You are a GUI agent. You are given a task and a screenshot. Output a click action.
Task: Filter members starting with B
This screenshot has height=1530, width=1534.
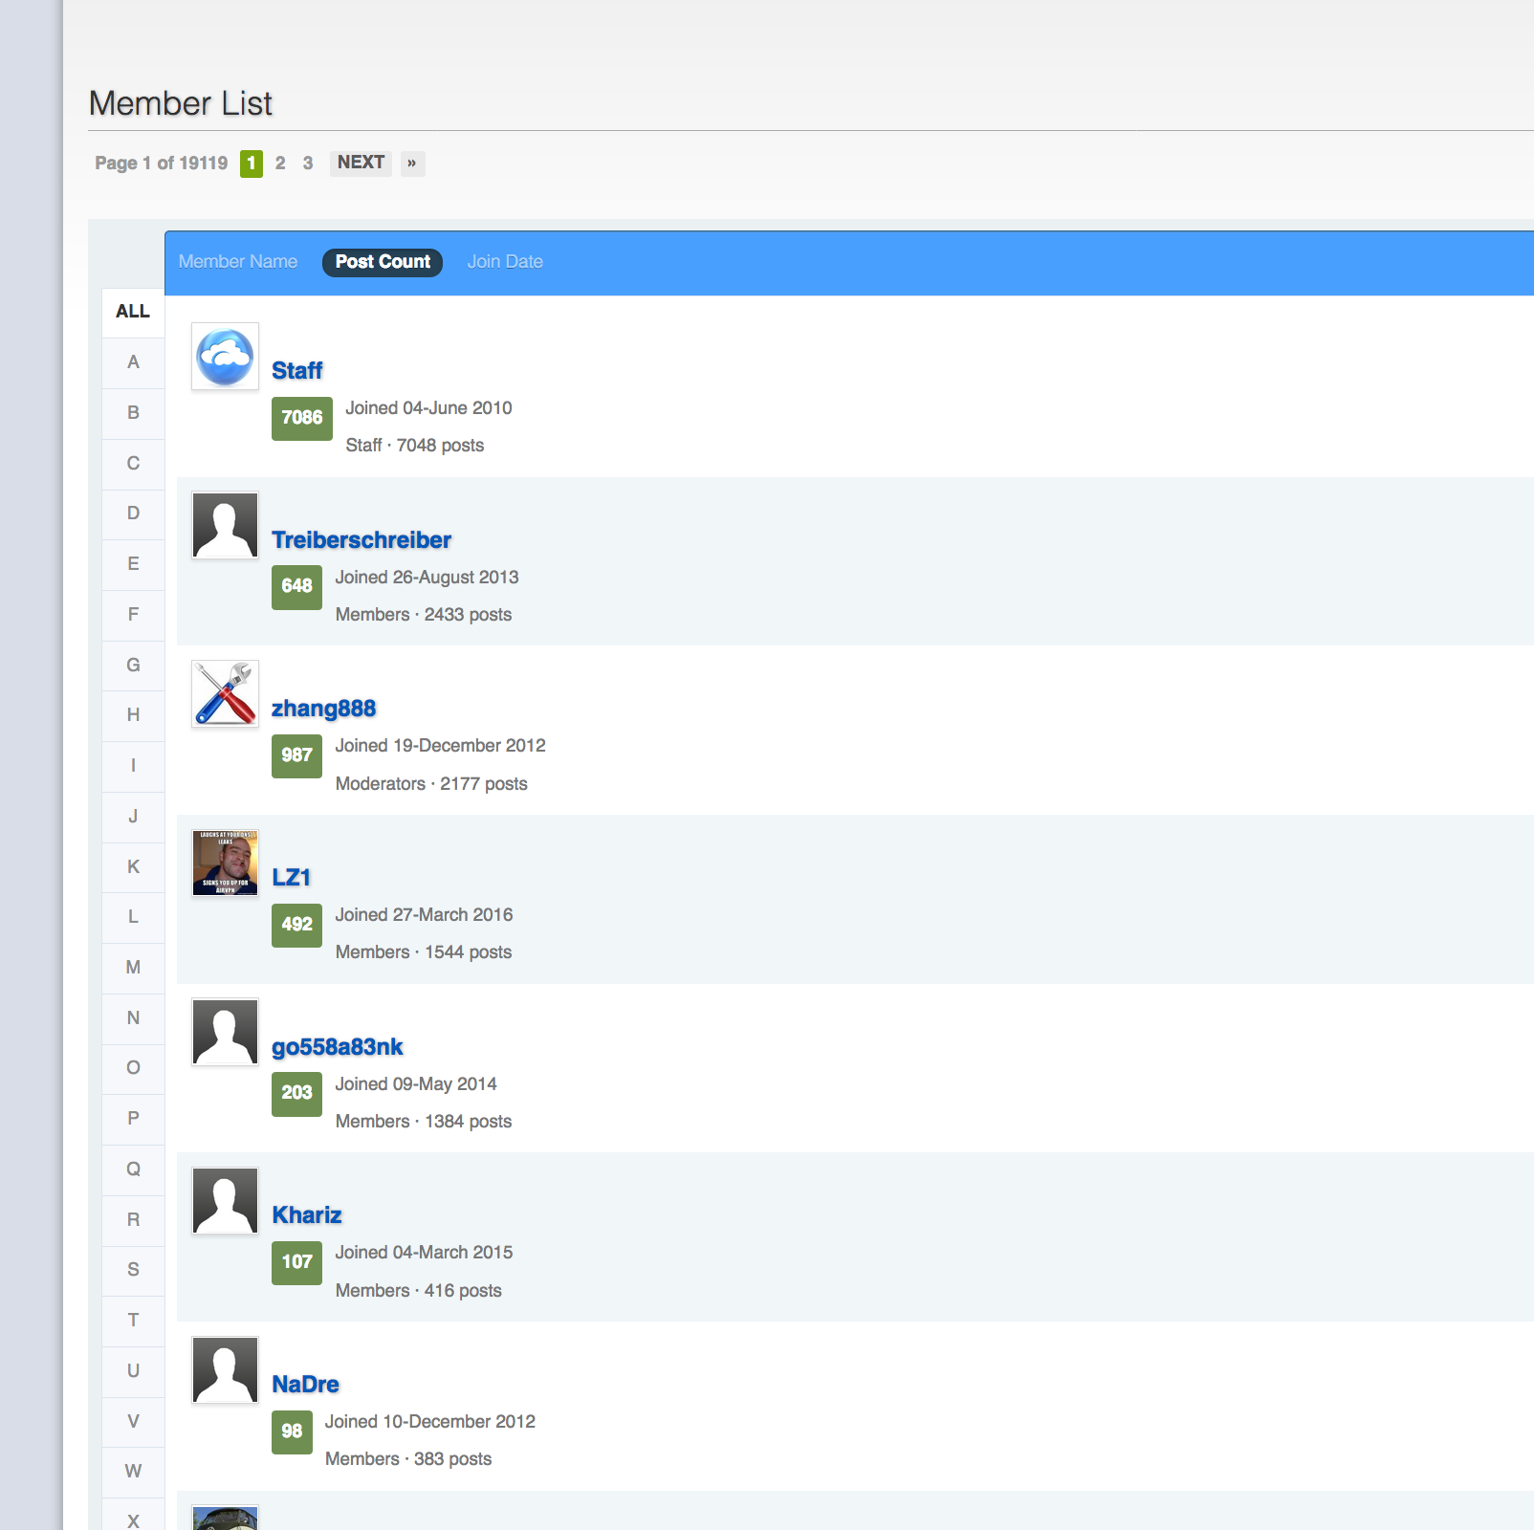click(x=133, y=413)
